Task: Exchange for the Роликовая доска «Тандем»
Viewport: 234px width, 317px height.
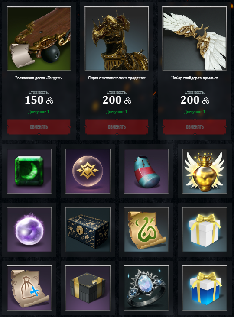Action: coord(39,127)
